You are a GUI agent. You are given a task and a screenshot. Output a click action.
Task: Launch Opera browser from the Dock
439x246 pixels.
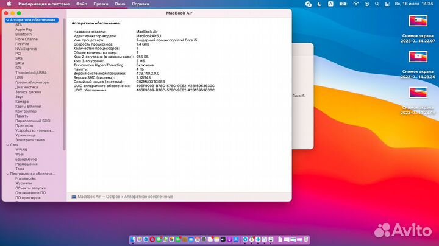(152, 239)
